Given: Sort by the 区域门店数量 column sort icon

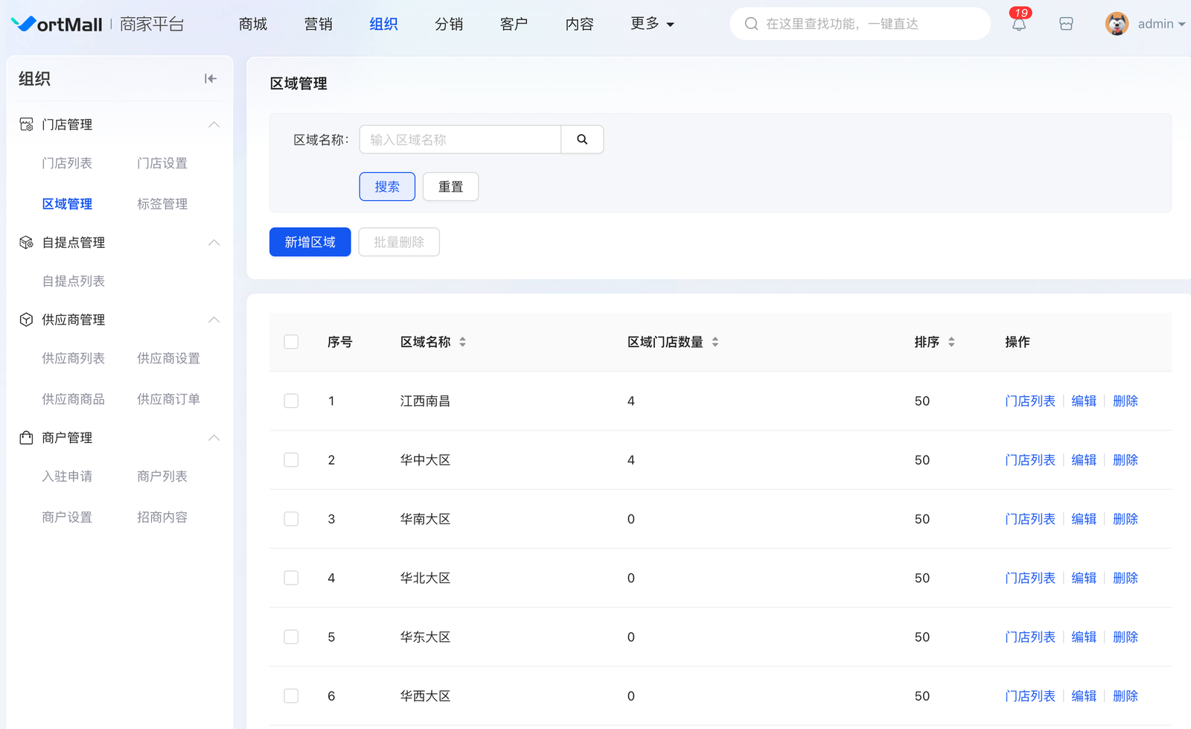Looking at the screenshot, I should pyautogui.click(x=715, y=343).
